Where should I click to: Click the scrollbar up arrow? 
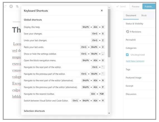[x=109, y=8]
